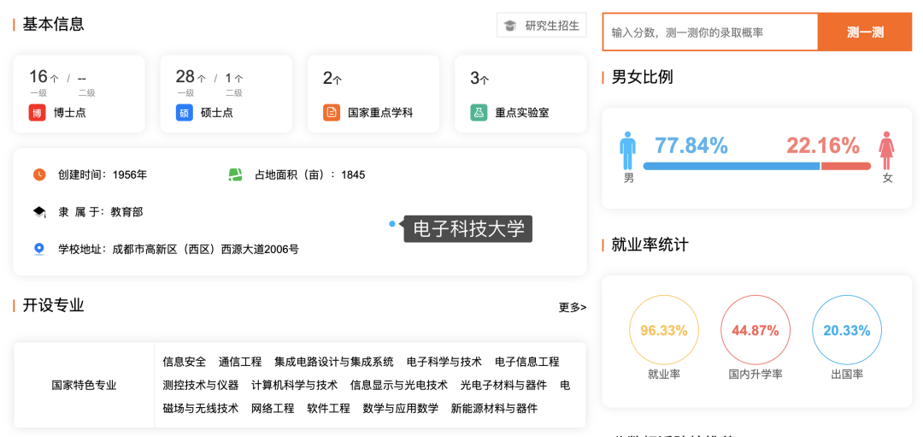Click the 基本信息 section heading
Viewport: 923px width, 437px height.
[54, 24]
